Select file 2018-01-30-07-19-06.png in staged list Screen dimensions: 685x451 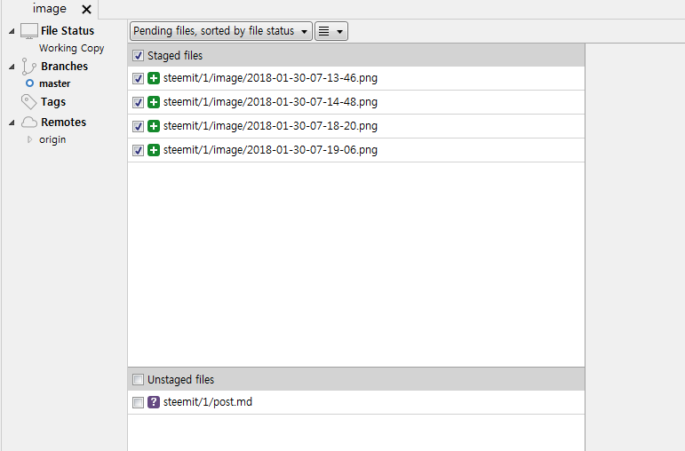(x=270, y=150)
